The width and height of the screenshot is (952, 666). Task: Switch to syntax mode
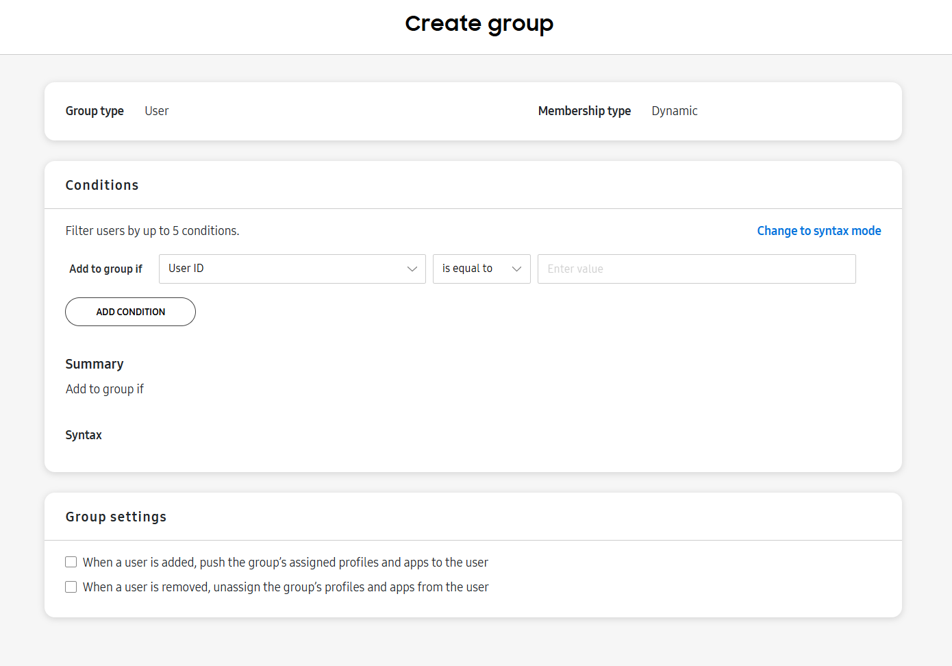click(819, 230)
